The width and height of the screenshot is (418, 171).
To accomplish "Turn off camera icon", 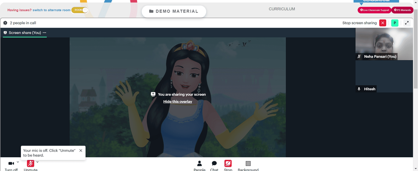I will tap(11, 164).
